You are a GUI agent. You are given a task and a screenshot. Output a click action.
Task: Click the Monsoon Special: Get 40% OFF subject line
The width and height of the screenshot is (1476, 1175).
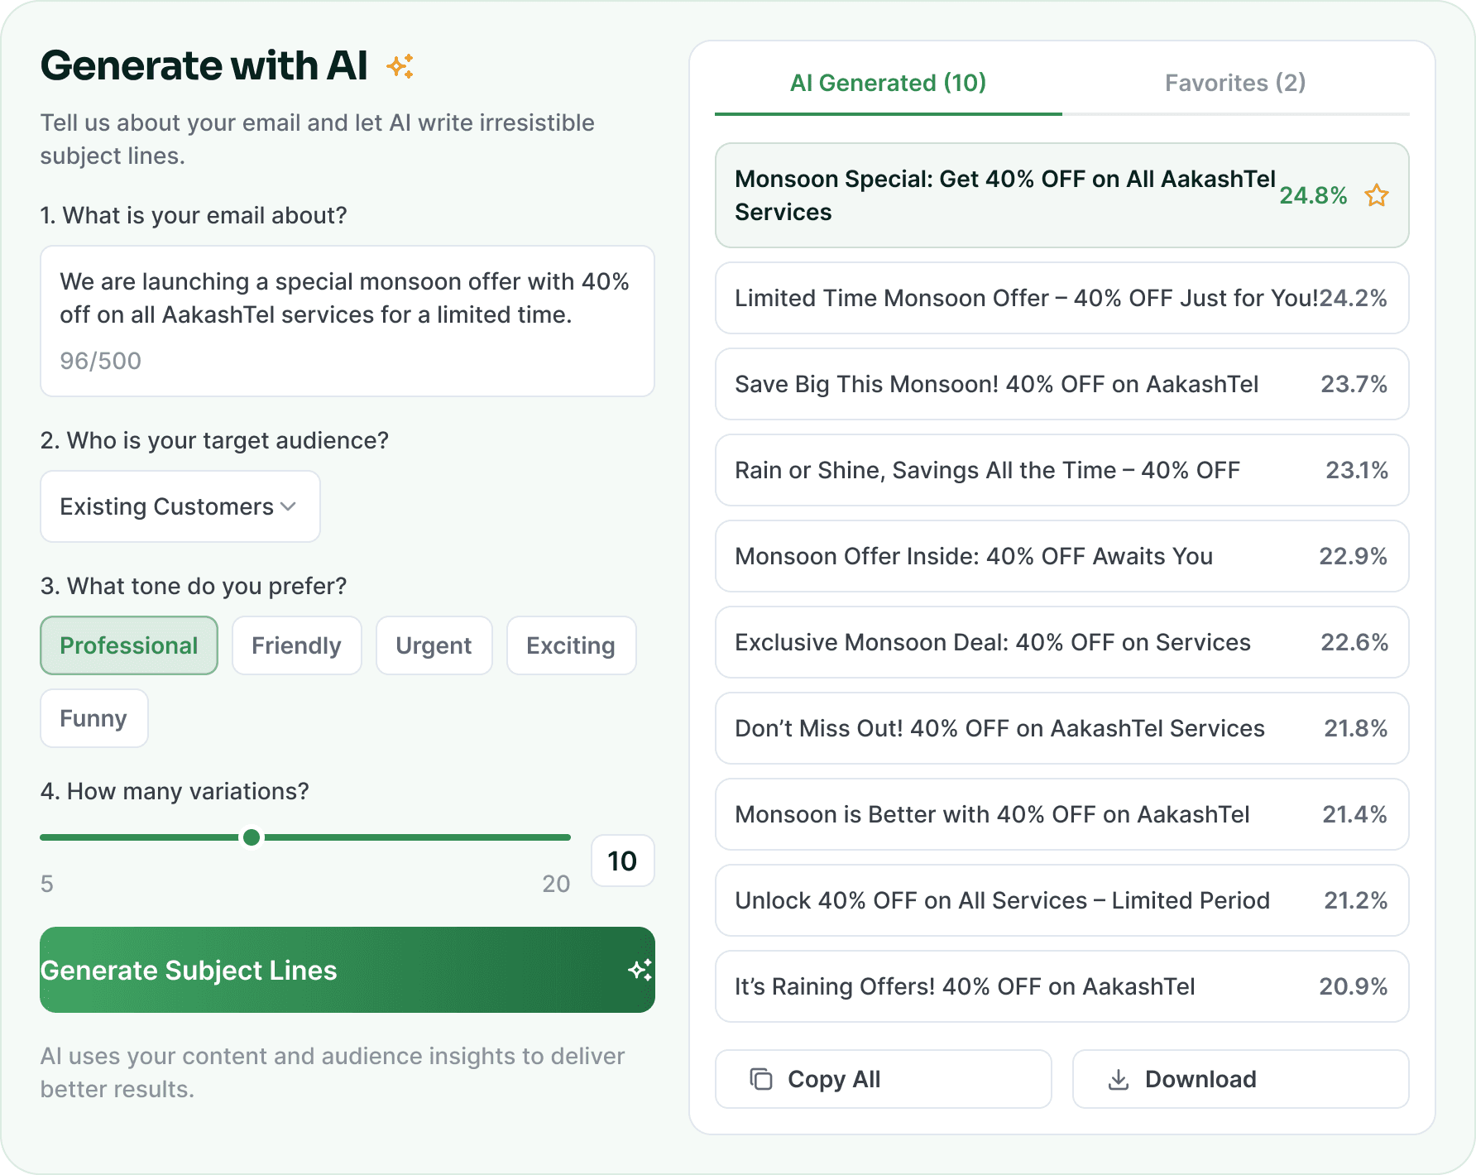click(1062, 195)
